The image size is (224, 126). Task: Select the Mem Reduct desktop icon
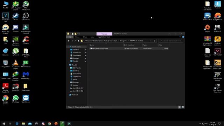pyautogui.click(x=26, y=63)
